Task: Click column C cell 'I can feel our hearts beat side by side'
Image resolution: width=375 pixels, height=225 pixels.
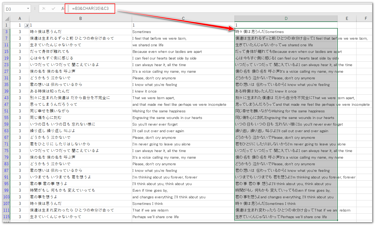Action: (x=183, y=58)
